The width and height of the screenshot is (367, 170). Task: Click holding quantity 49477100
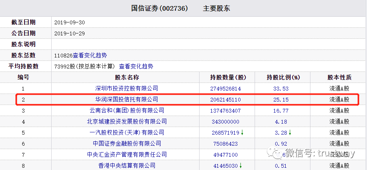click(x=226, y=155)
